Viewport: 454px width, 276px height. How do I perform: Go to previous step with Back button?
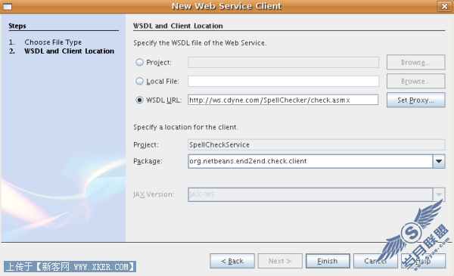(232, 261)
